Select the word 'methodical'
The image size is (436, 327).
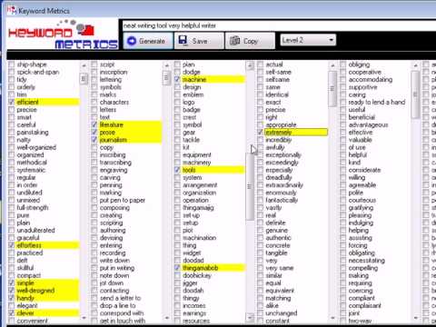(x=32, y=163)
